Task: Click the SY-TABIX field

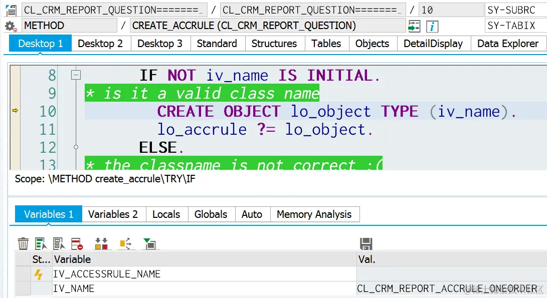Action: click(516, 26)
